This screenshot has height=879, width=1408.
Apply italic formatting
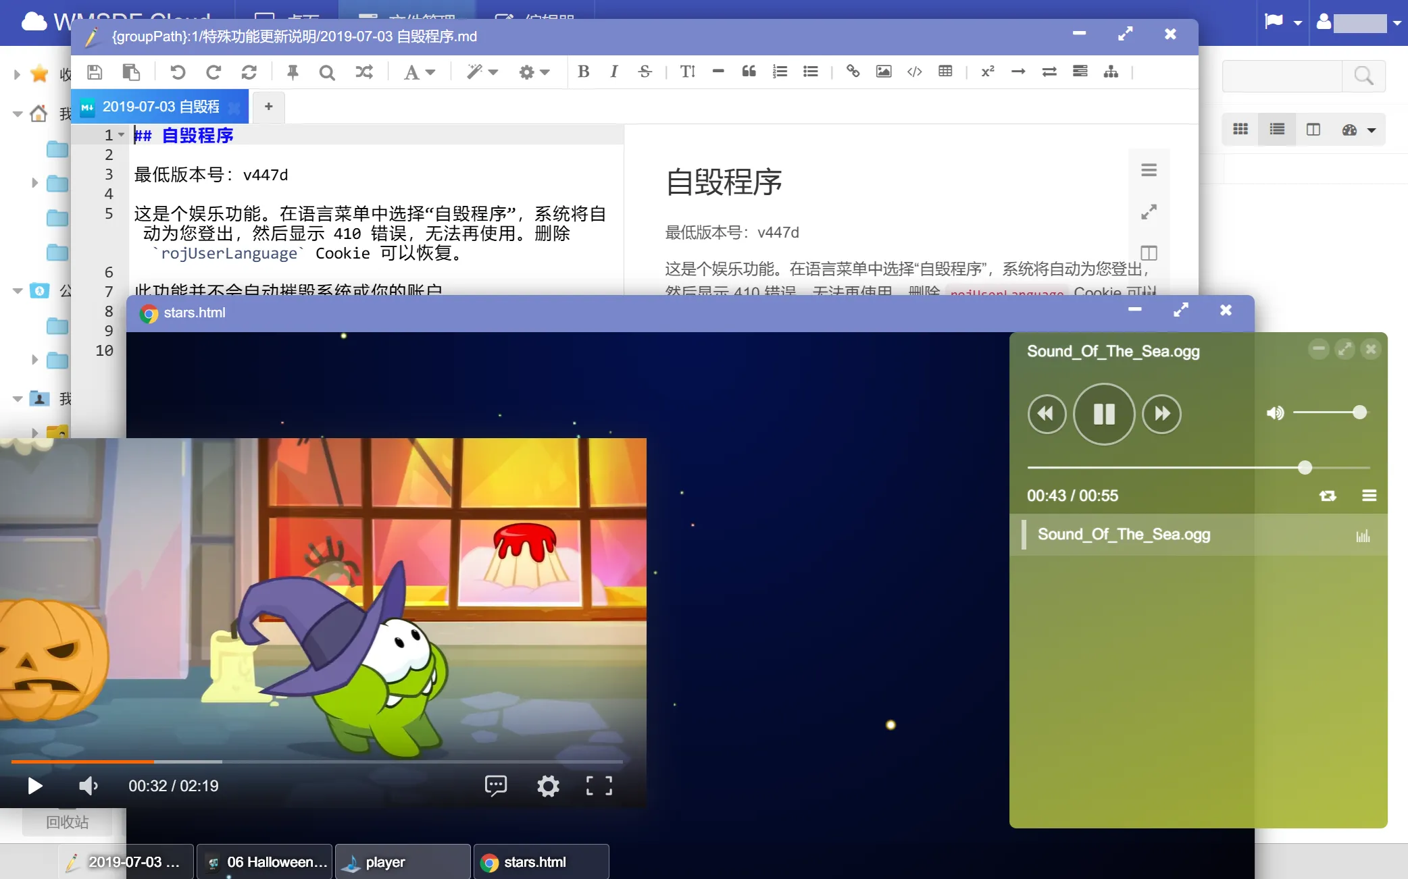[x=614, y=72]
